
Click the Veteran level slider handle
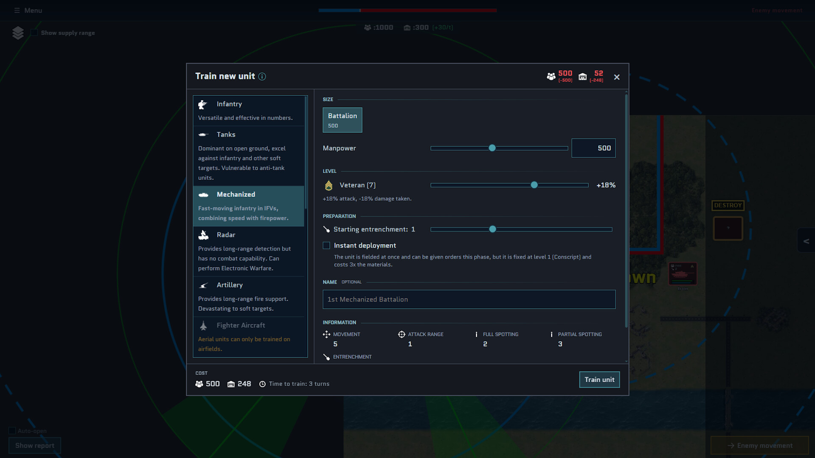[x=534, y=185]
